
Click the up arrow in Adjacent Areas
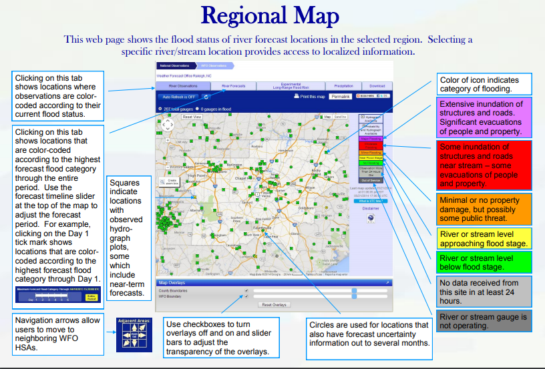pyautogui.click(x=134, y=328)
